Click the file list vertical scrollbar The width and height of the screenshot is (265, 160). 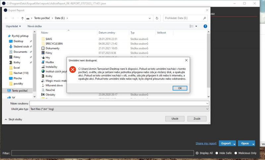(x=209, y=61)
